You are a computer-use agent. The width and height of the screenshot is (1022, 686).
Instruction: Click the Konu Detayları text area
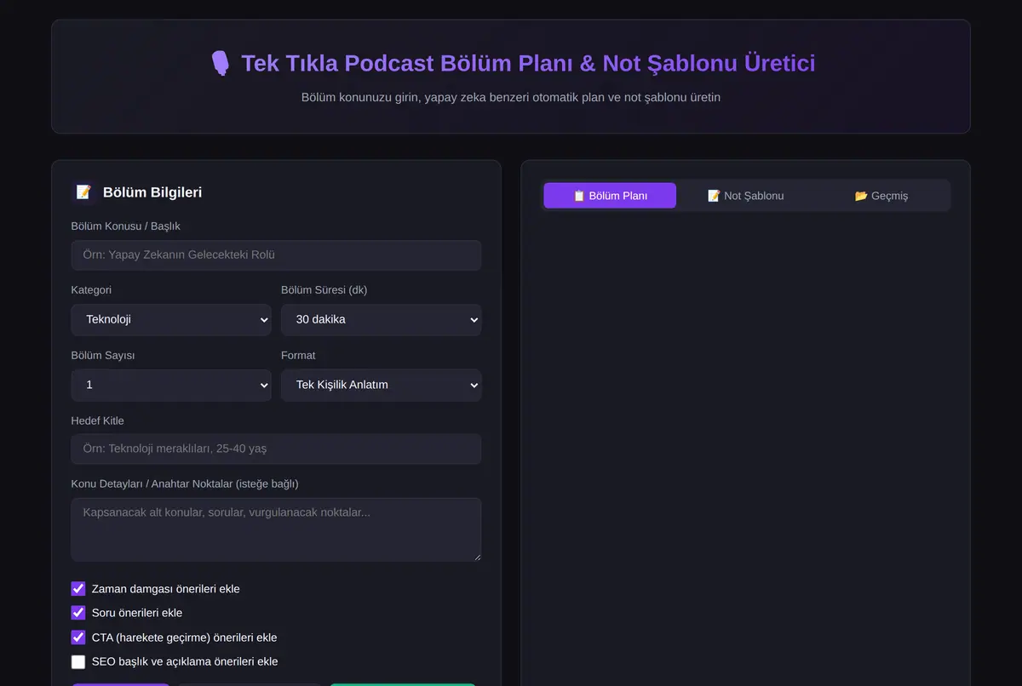[276, 529]
